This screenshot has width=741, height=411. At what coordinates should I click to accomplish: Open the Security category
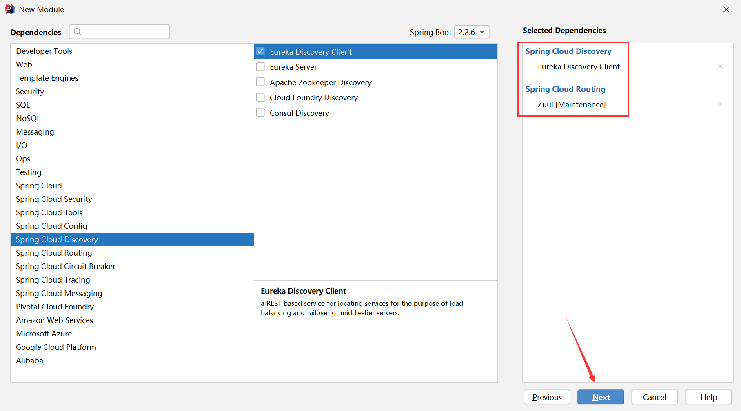(132, 91)
